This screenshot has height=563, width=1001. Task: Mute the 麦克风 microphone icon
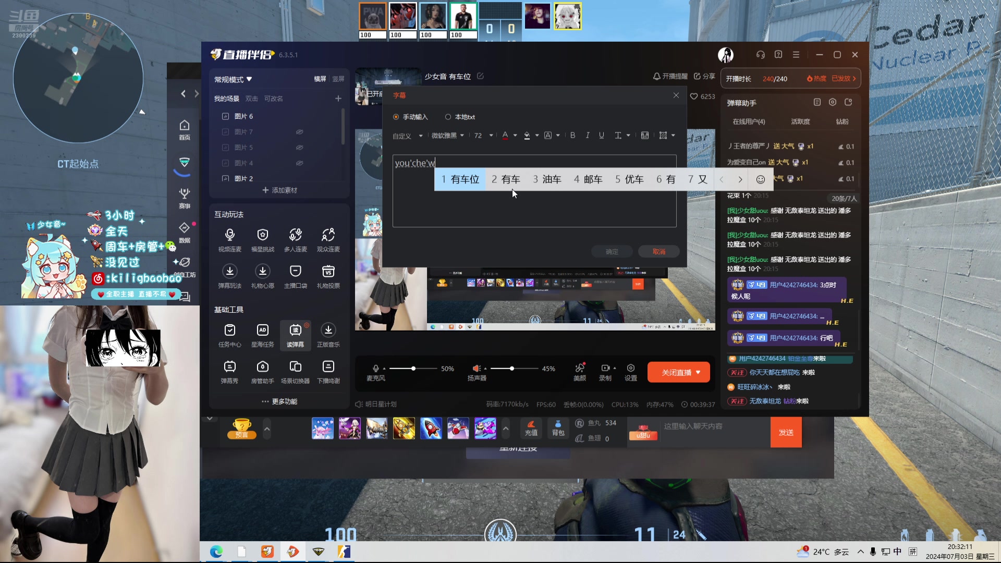(x=376, y=369)
